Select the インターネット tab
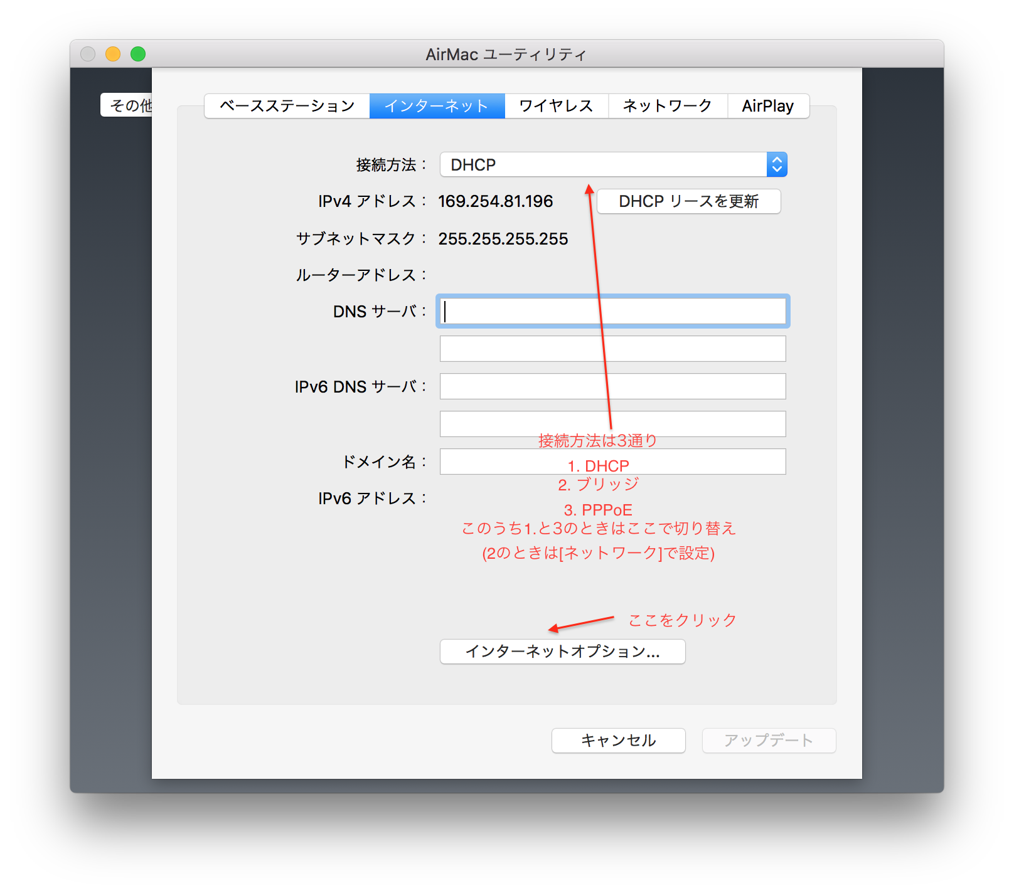The image size is (1014, 893). click(437, 106)
